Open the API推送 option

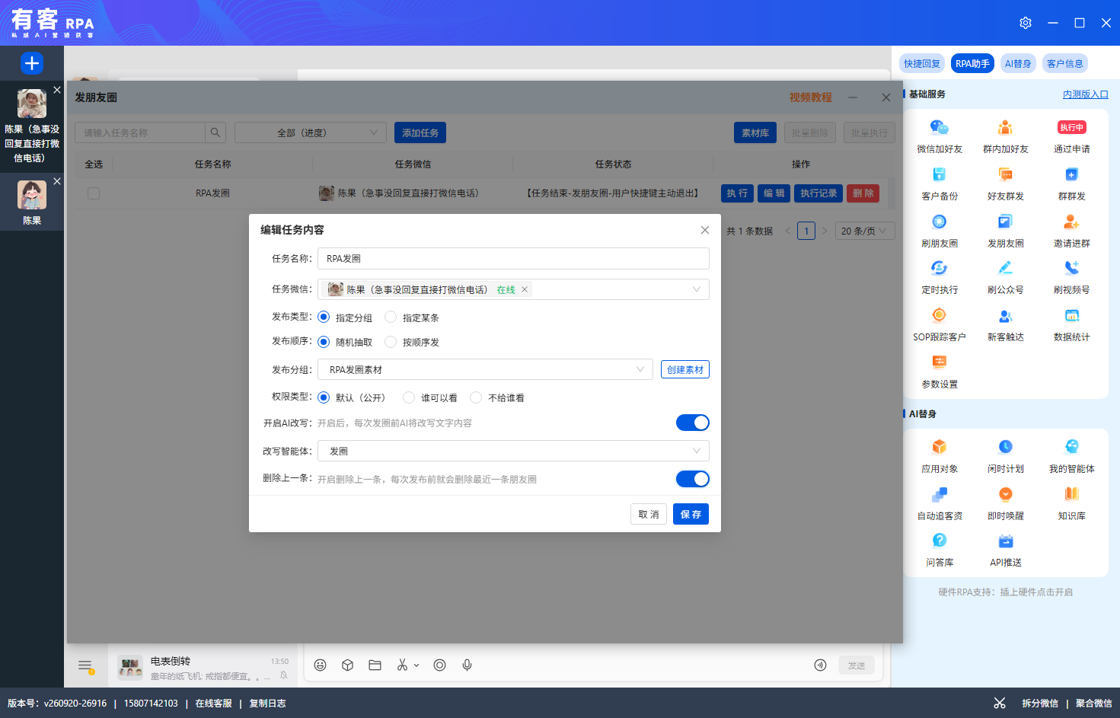point(1006,550)
